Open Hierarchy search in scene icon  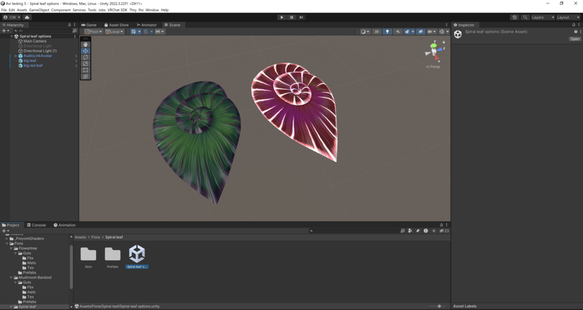tap(75, 31)
